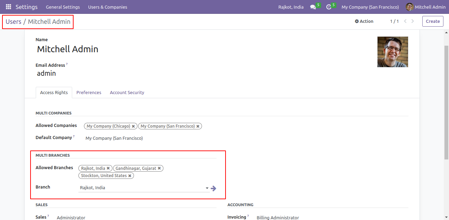Remove My Company (San Francisco) tag
The image size is (449, 220).
(198, 126)
